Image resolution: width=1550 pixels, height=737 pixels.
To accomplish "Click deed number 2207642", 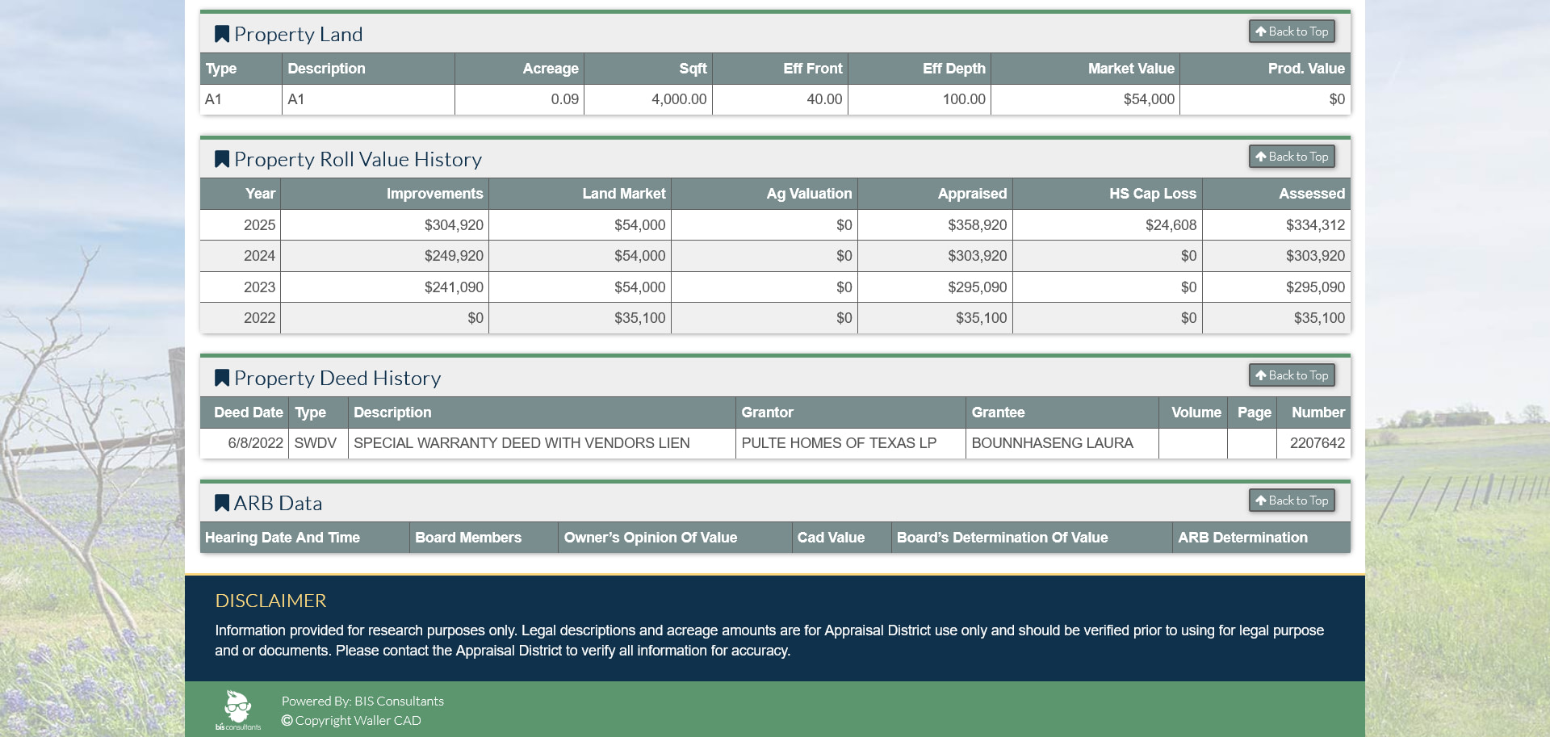I will coord(1317,443).
